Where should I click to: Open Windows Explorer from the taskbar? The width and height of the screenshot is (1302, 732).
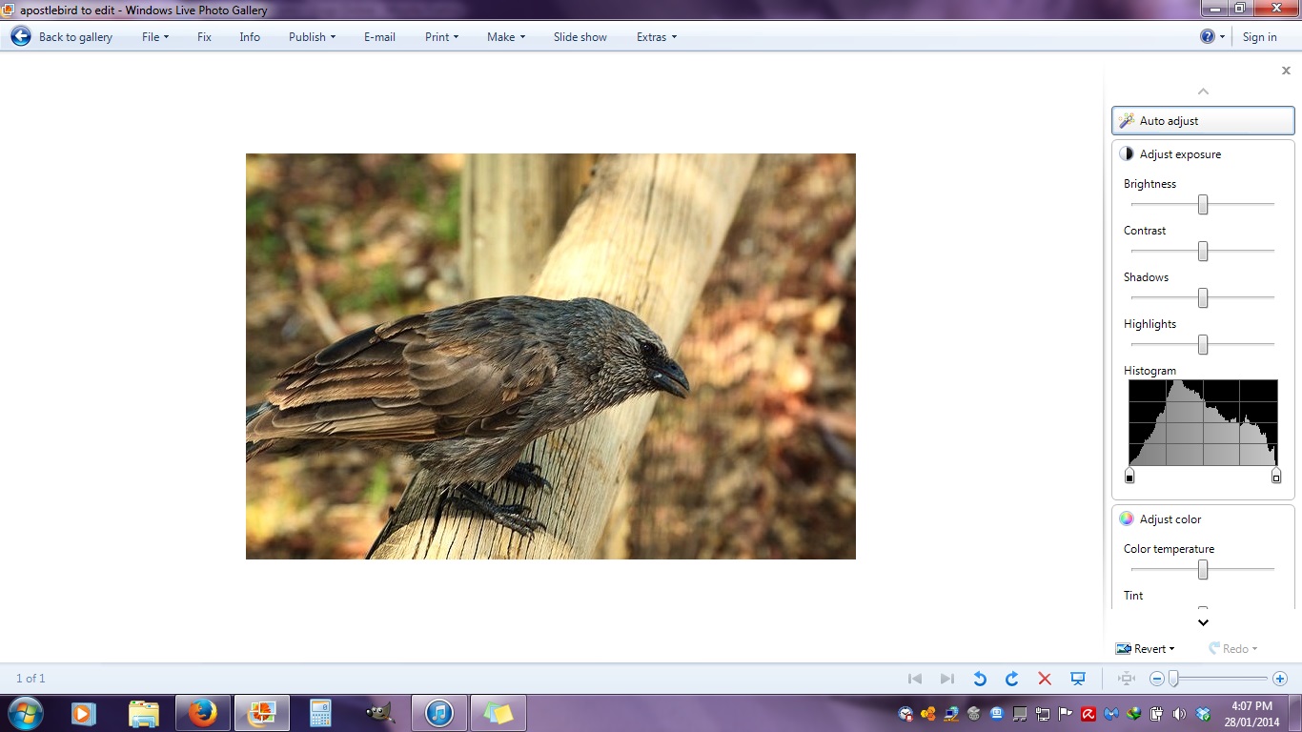click(144, 713)
